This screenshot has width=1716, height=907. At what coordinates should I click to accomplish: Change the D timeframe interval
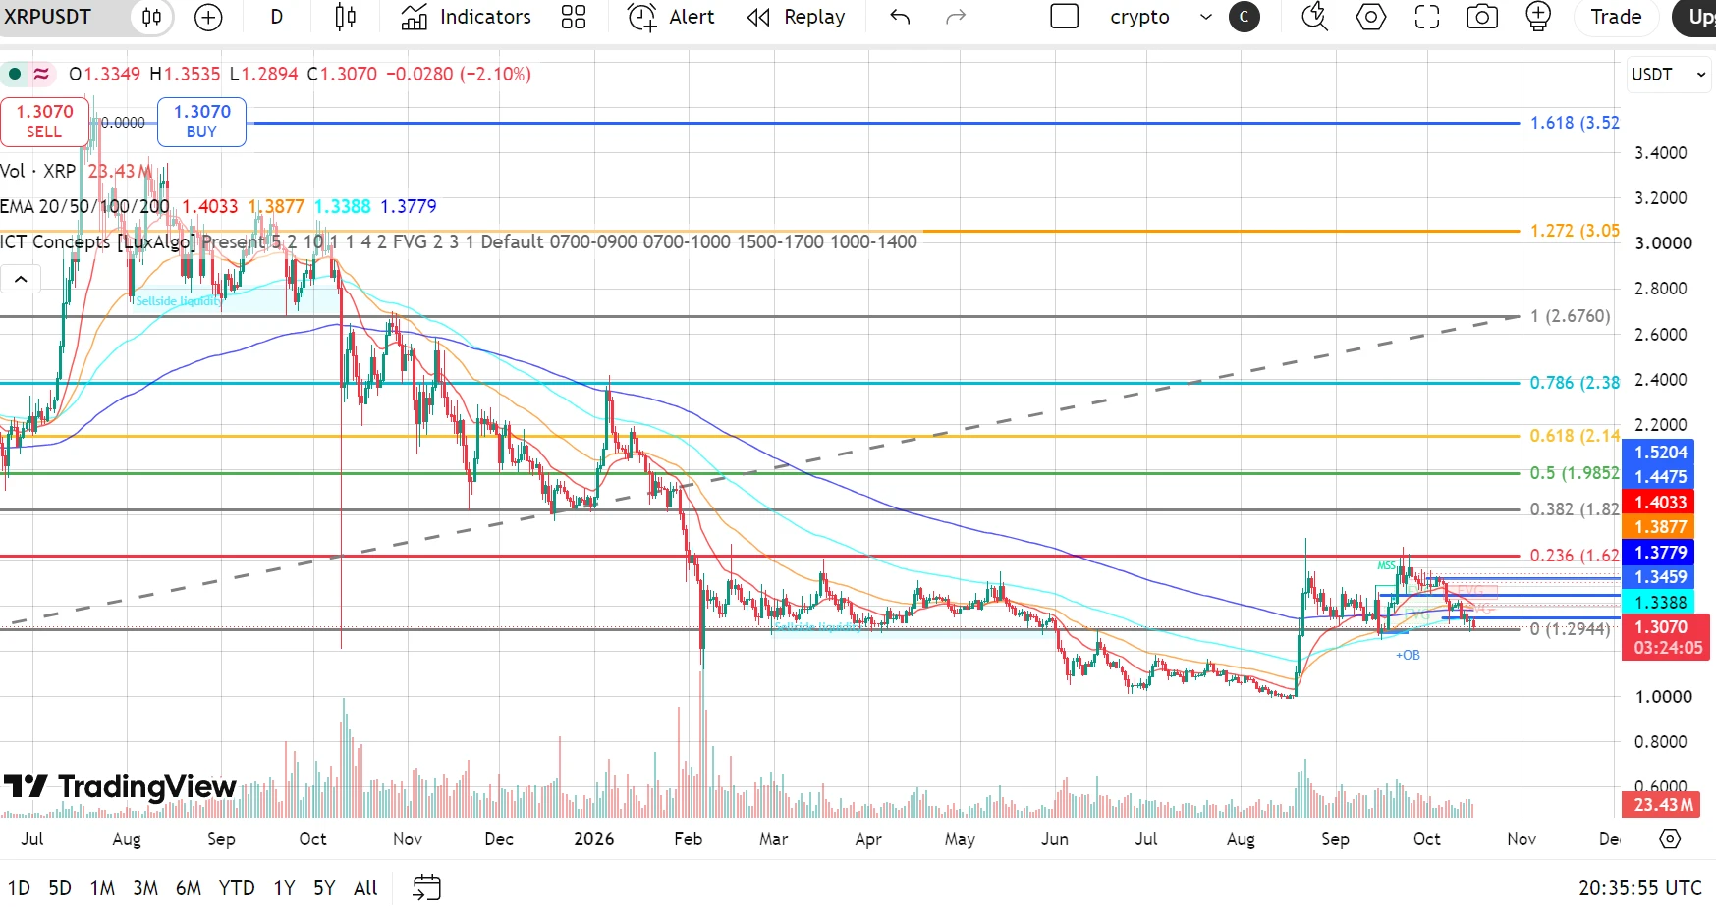click(x=277, y=17)
